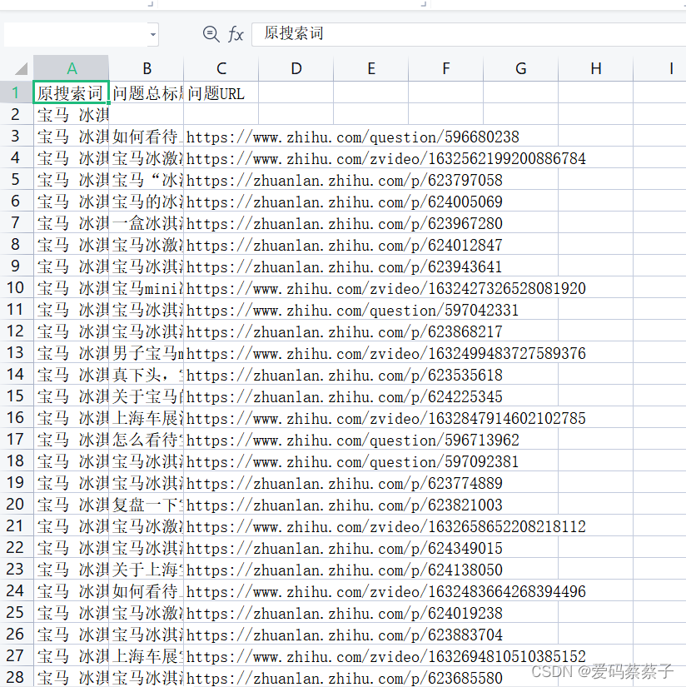This screenshot has height=687, width=686.
Task: Select column H header
Action: (x=596, y=68)
